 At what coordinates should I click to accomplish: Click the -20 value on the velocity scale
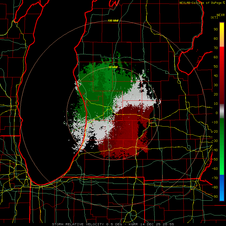[x=215, y=132]
